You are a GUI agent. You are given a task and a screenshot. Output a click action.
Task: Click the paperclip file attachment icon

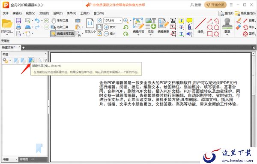[x=189, y=27]
